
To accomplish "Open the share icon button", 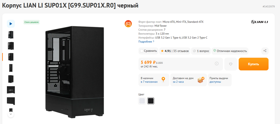I will (265, 51).
